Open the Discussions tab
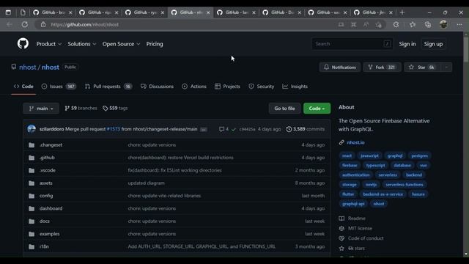Screen dimensions: 469x264 (157, 87)
